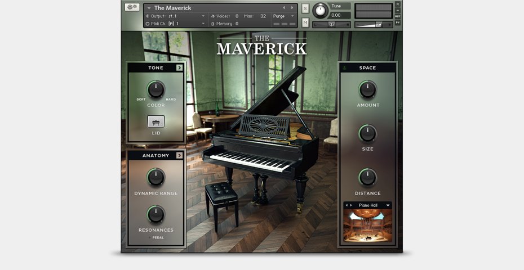The height and width of the screenshot is (270, 524).
Task: Click the reverb AMOUNT knob
Action: tap(367, 89)
